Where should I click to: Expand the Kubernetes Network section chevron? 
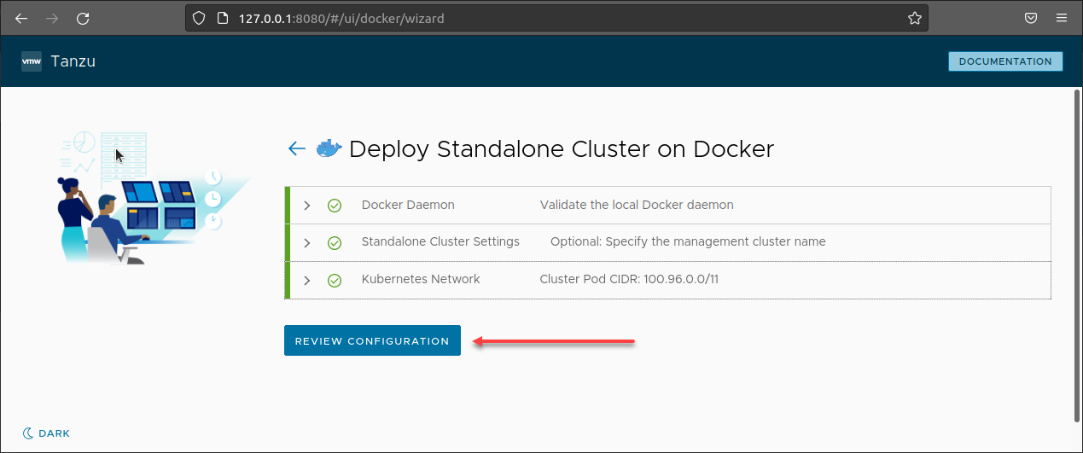307,280
